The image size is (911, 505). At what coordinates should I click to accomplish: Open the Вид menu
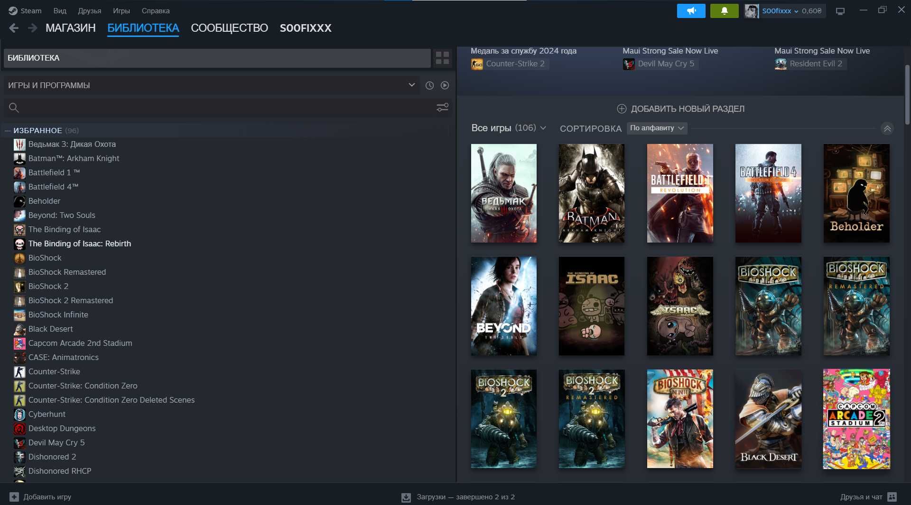(x=60, y=11)
